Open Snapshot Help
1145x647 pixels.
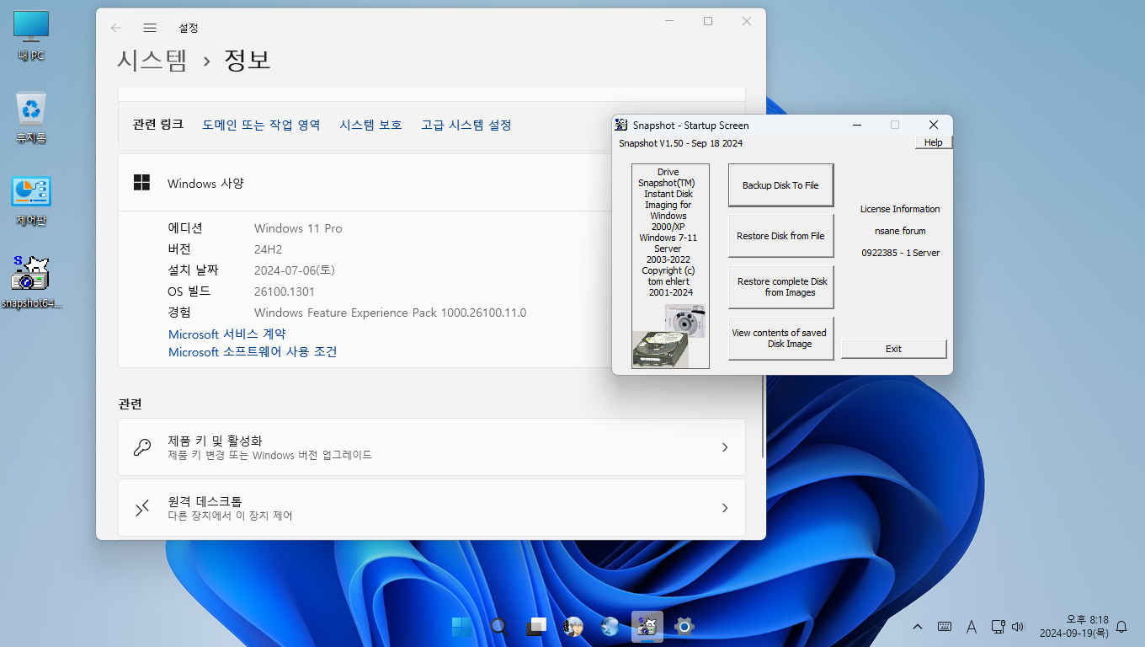[x=933, y=142]
